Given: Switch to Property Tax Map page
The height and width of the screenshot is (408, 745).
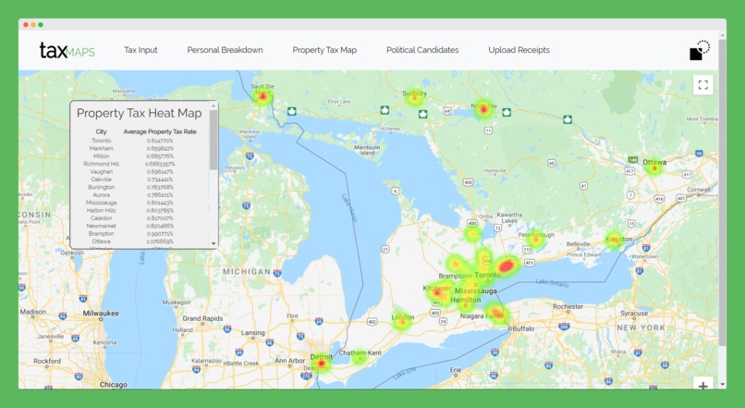Looking at the screenshot, I should (324, 50).
